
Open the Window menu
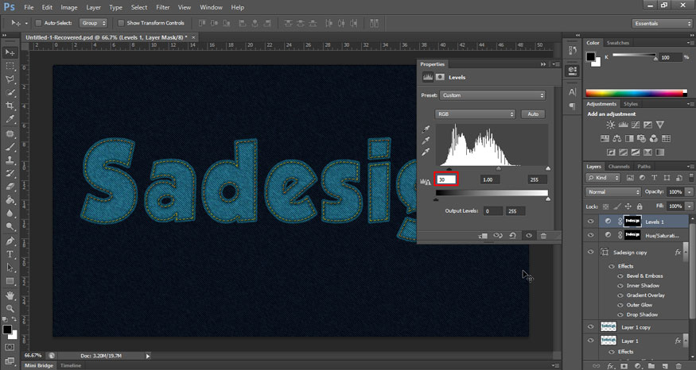211,7
